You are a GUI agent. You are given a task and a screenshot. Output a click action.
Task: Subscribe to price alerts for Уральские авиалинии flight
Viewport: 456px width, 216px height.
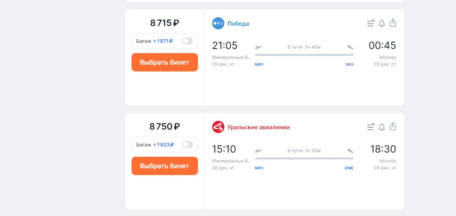[381, 127]
